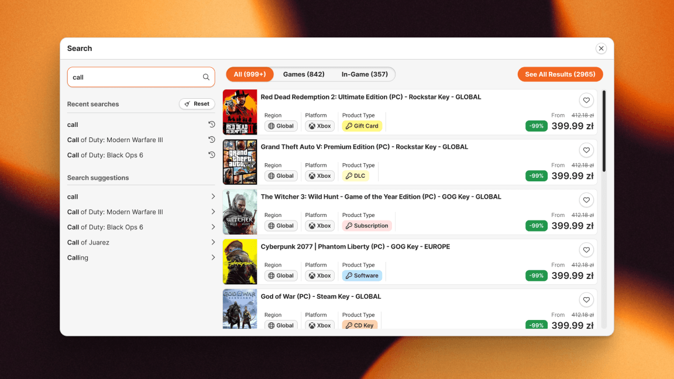Viewport: 674px width, 379px height.
Task: Toggle the wishlist heart on God of War
Action: point(586,299)
